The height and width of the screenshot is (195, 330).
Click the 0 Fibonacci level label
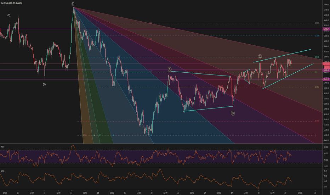(315, 135)
